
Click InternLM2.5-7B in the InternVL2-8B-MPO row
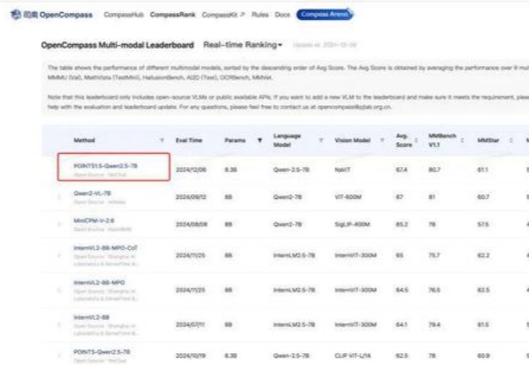tap(294, 290)
